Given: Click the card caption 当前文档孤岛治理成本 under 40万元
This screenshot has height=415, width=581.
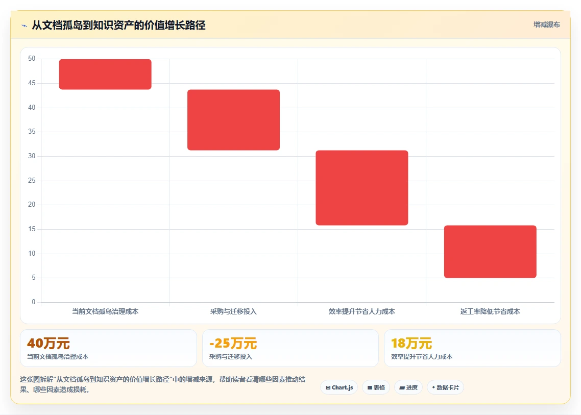Looking at the screenshot, I should point(58,357).
